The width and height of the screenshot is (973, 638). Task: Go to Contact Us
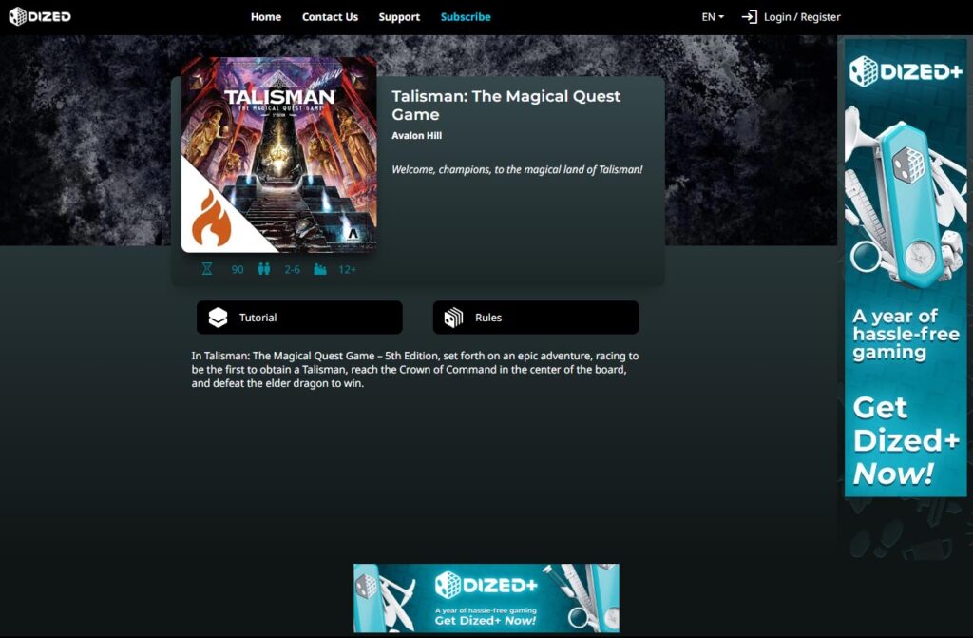[330, 17]
